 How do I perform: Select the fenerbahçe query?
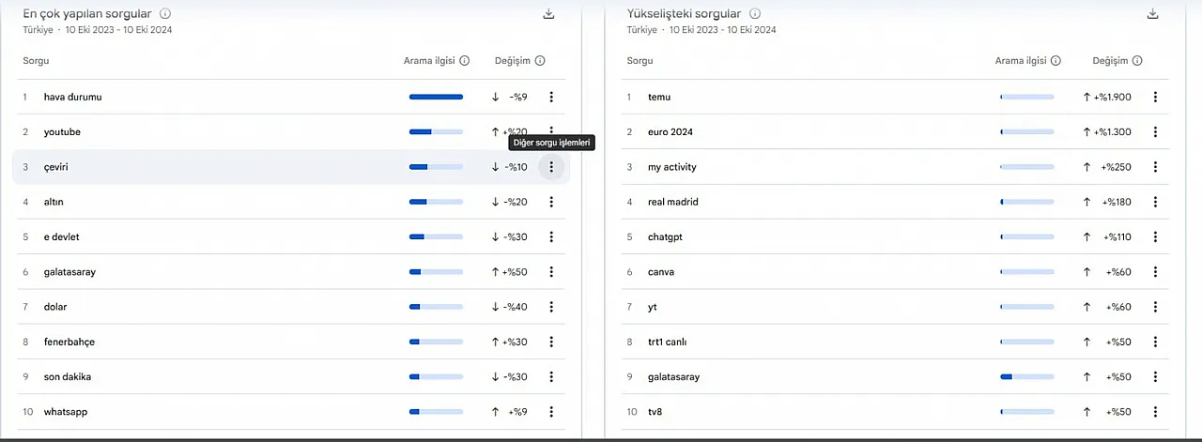pyautogui.click(x=69, y=342)
